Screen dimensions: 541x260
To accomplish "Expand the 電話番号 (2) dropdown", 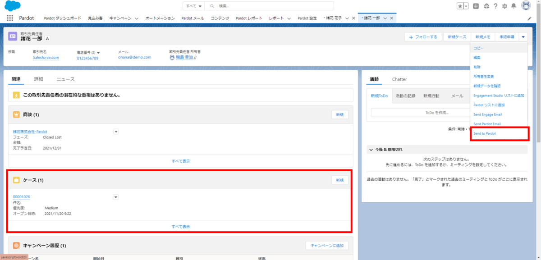I will (x=98, y=53).
